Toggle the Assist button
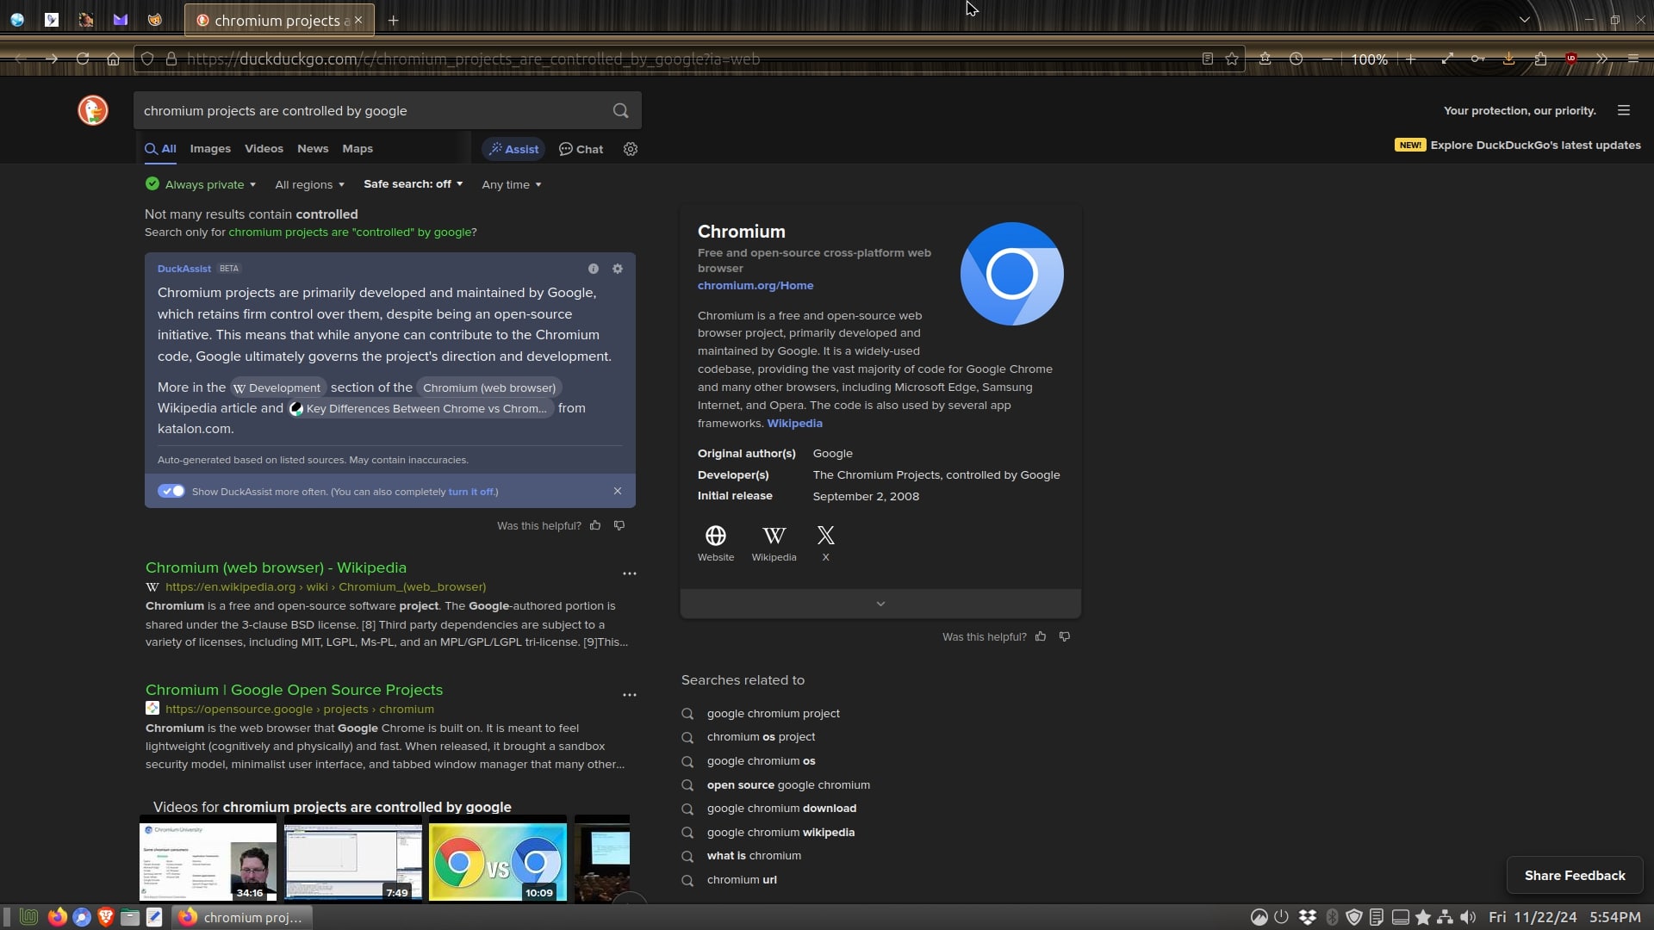 pos(514,149)
